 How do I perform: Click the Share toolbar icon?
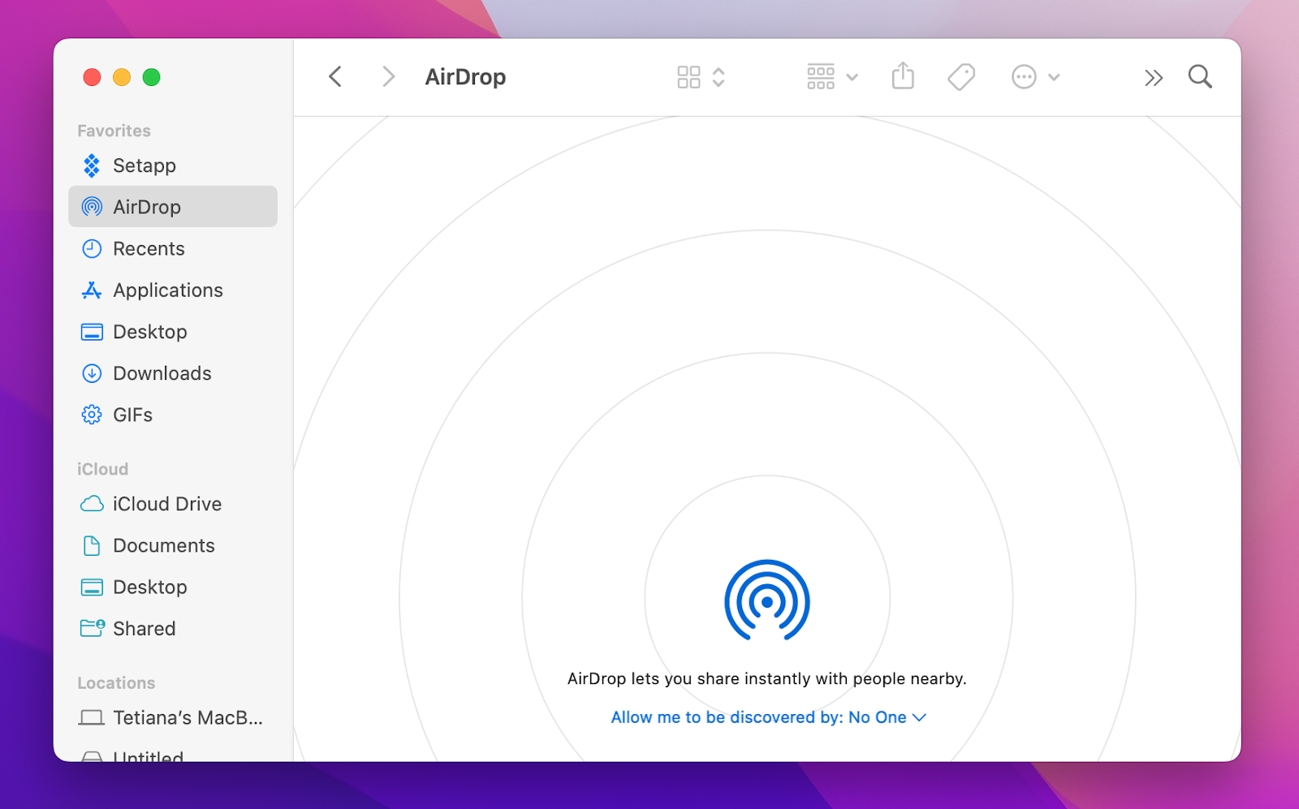(x=903, y=76)
